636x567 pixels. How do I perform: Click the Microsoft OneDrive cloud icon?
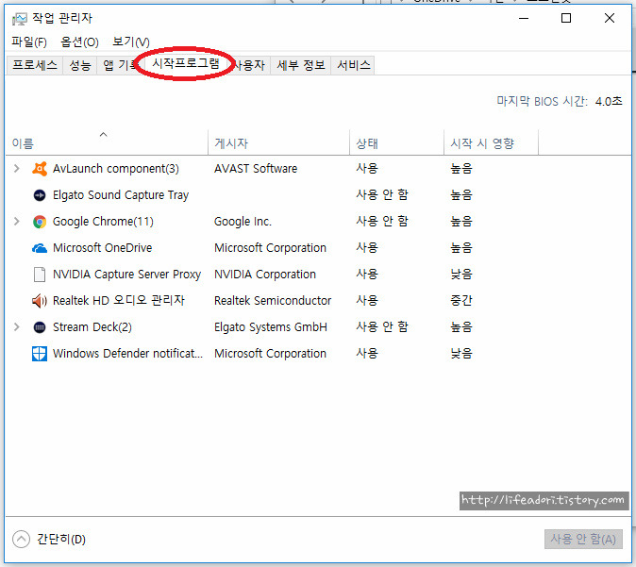(40, 248)
